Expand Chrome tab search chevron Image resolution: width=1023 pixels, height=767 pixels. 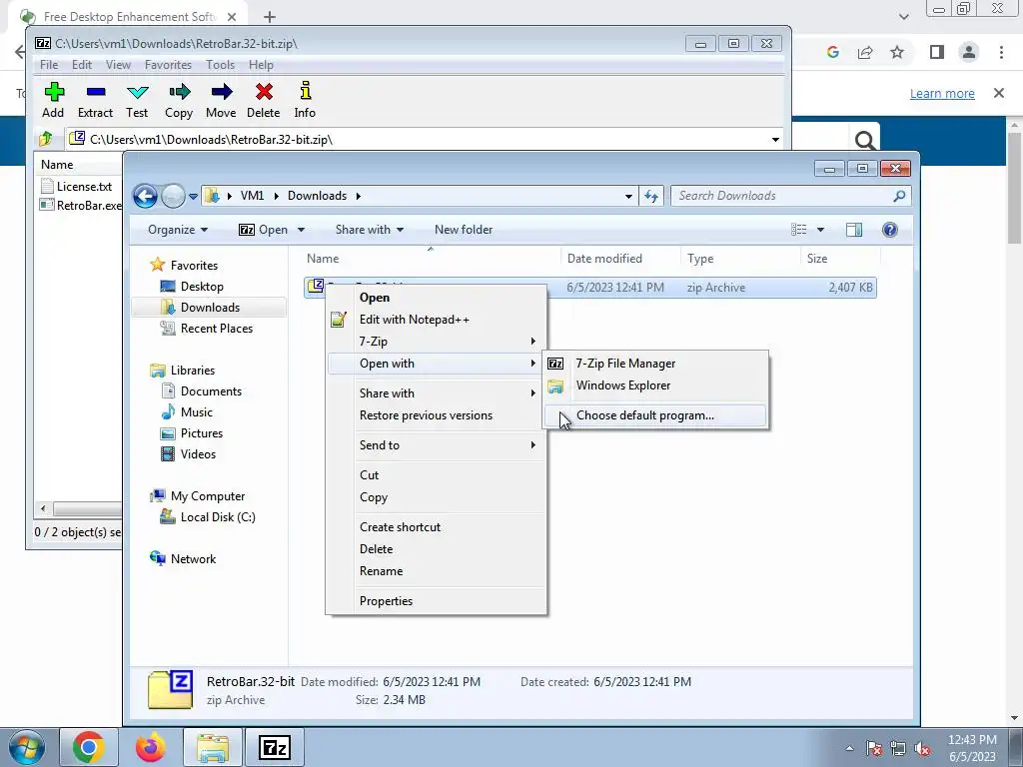coord(903,17)
